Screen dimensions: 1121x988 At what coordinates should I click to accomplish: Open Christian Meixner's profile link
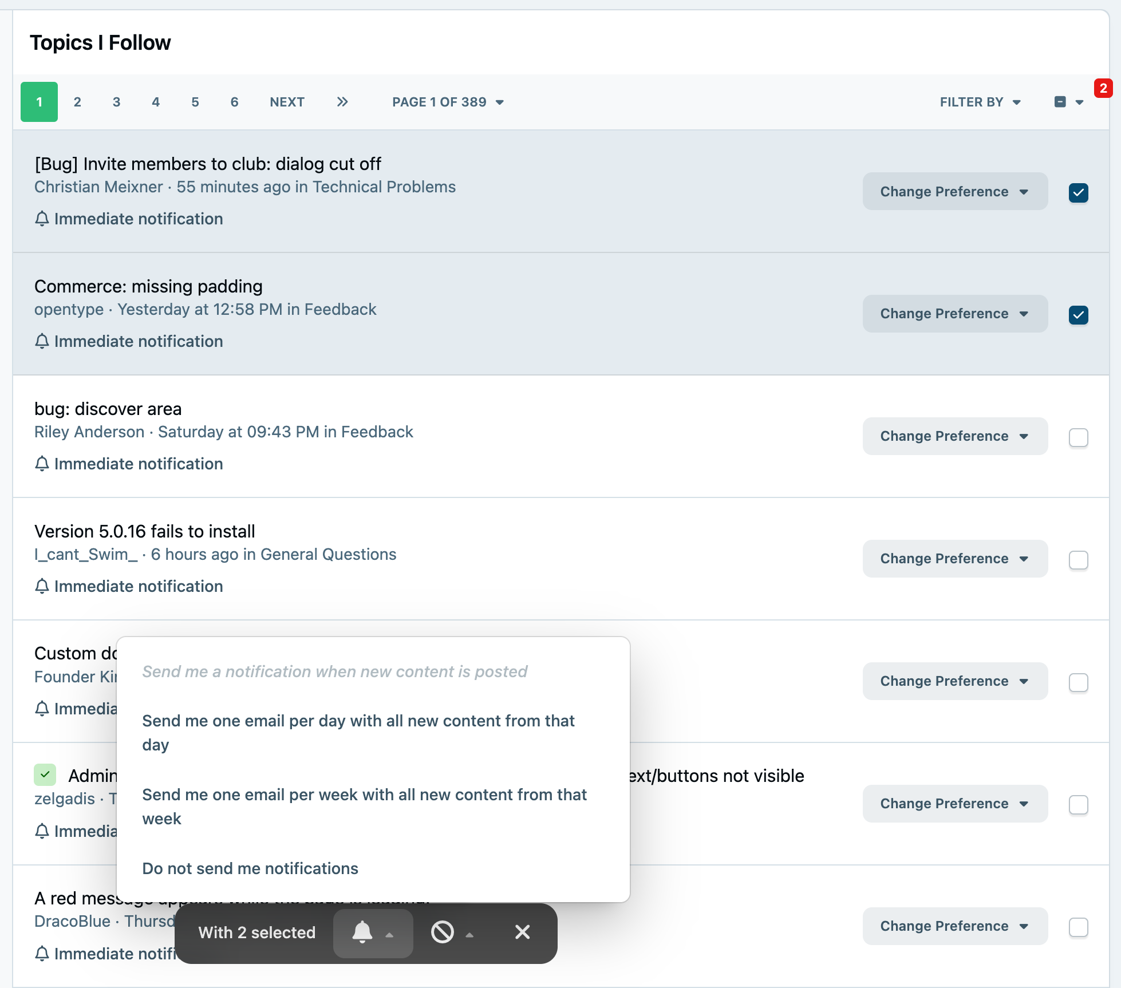click(x=98, y=187)
